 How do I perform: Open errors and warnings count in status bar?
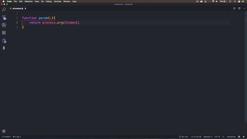(17, 137)
